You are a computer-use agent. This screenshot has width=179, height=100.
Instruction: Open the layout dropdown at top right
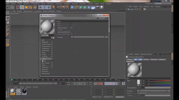pos(163,4)
